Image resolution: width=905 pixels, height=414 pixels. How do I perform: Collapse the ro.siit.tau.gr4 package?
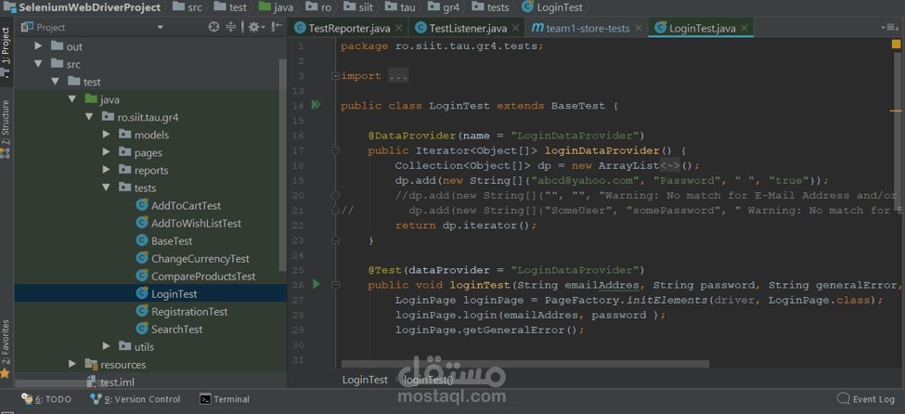(89, 117)
